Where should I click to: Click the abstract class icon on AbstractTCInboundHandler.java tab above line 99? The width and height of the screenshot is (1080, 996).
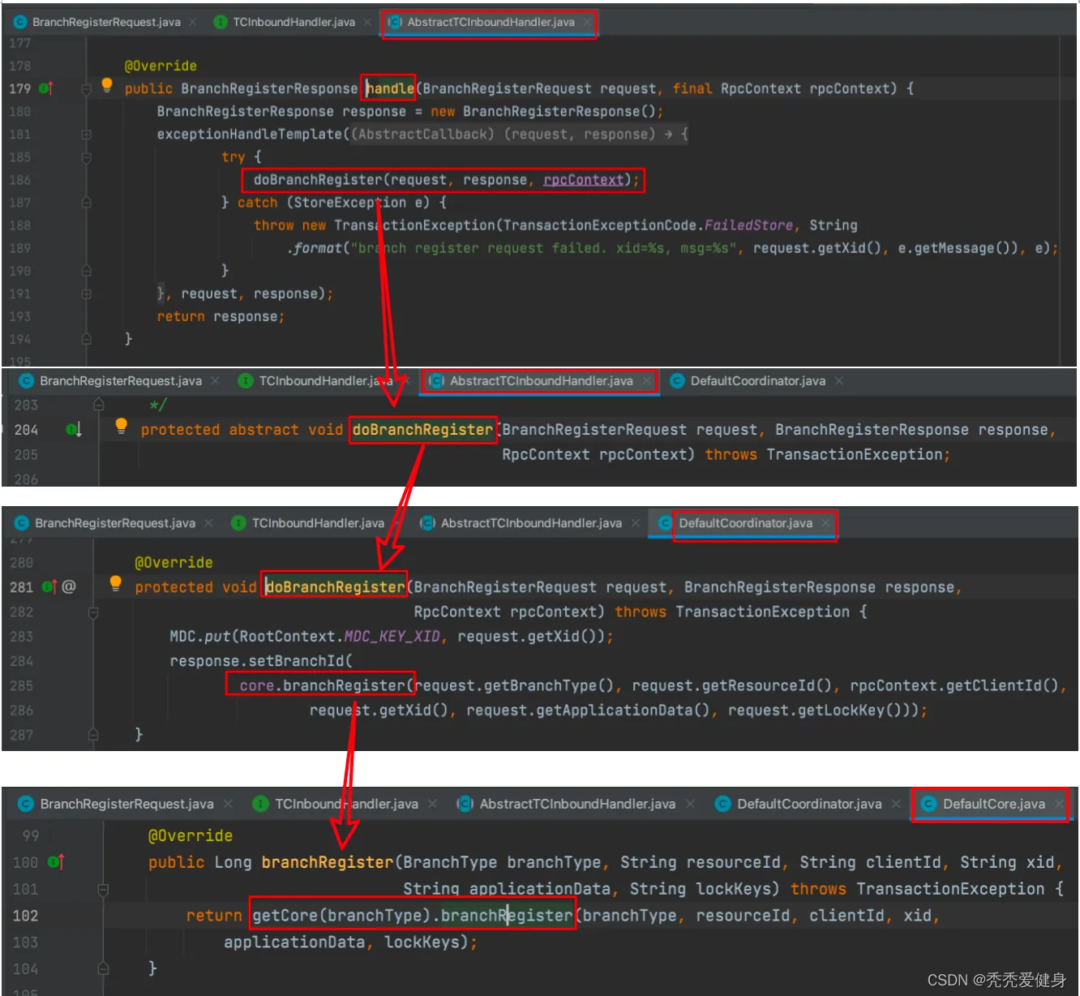click(465, 804)
